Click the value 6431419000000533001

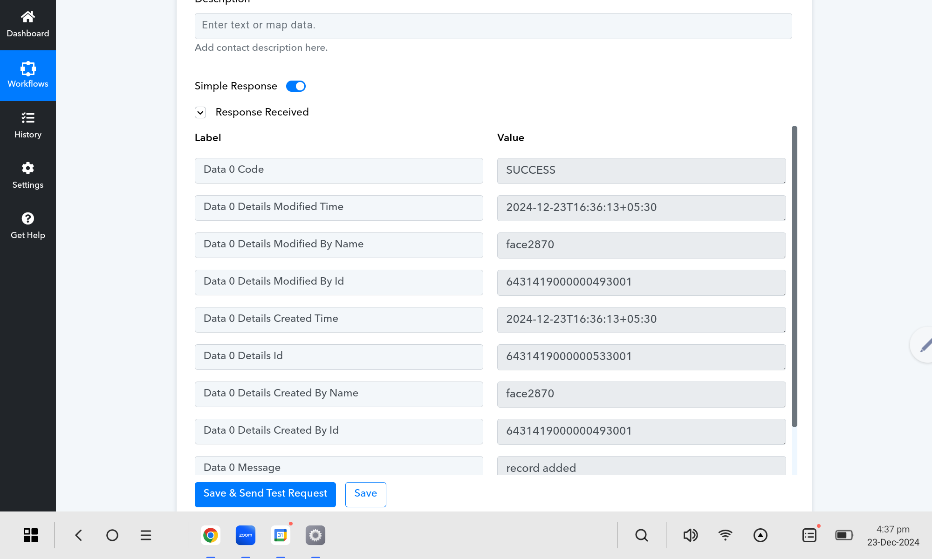click(642, 357)
